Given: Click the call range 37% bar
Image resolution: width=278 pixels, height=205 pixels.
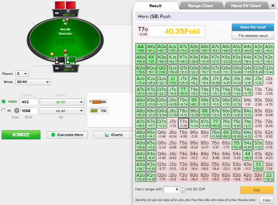Looking at the screenshot, I should click(98, 111).
